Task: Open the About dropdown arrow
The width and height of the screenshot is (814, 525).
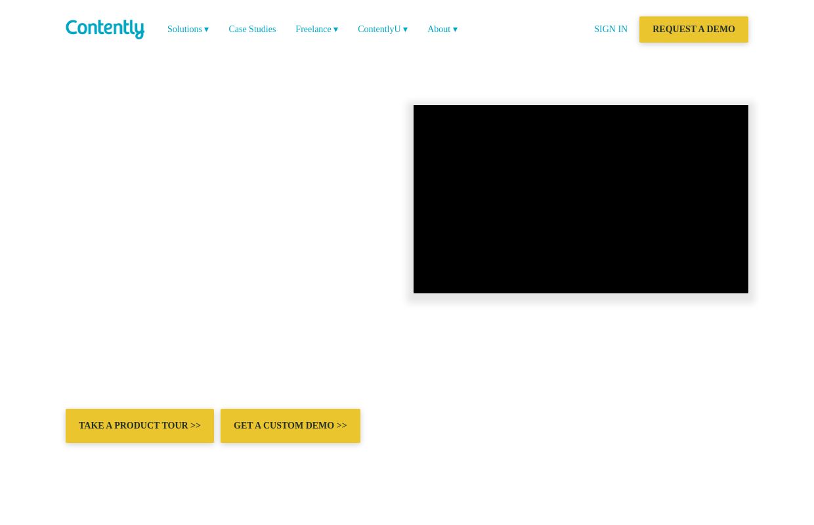Action: pyautogui.click(x=455, y=29)
